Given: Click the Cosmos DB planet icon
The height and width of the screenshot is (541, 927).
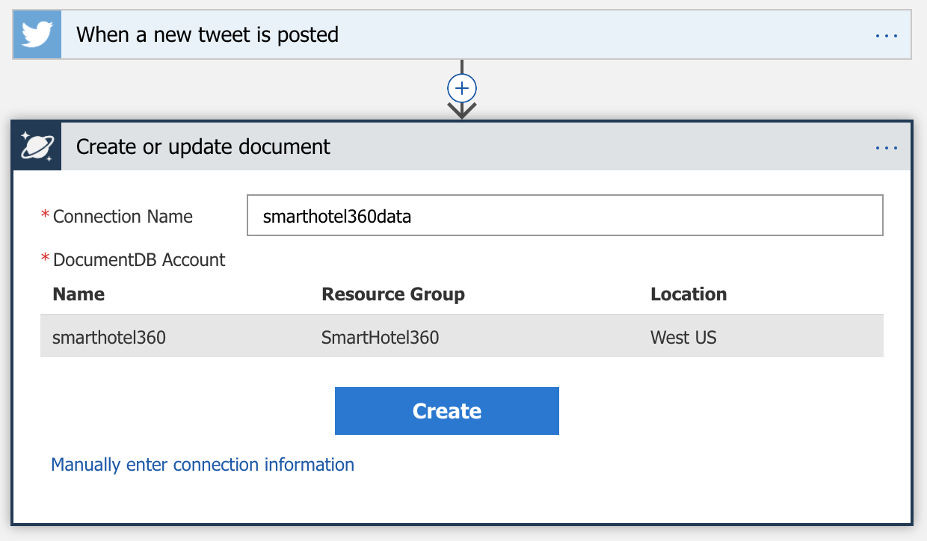Looking at the screenshot, I should pos(37,146).
